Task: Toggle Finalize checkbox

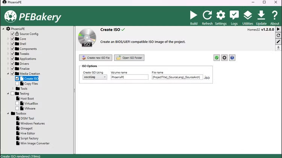Action: tap(12, 69)
